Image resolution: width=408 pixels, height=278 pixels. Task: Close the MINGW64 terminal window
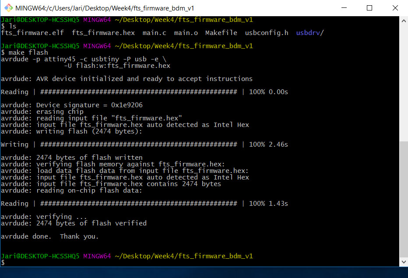[x=395, y=8]
